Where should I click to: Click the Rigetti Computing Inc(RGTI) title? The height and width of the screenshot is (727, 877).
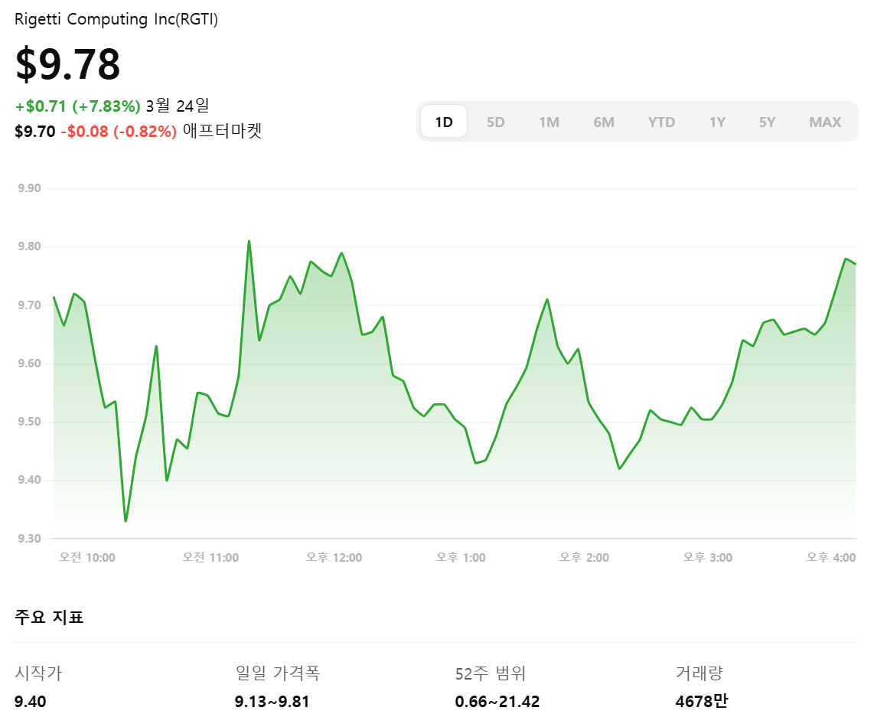point(119,19)
